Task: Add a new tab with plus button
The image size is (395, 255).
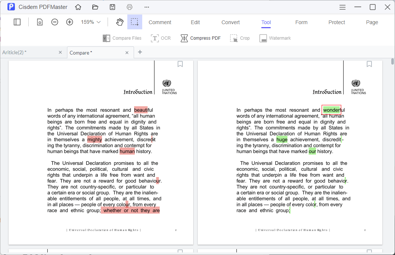Action: click(x=140, y=52)
